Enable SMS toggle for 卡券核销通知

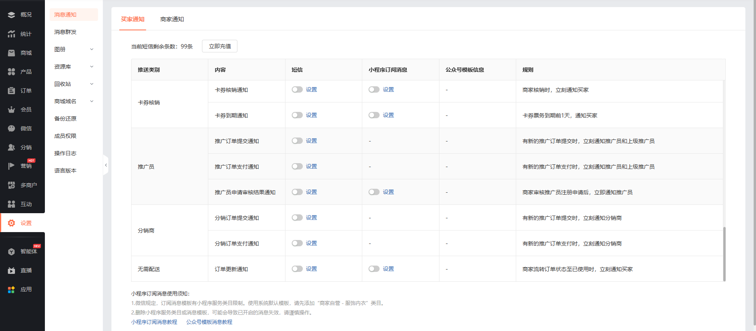pos(297,90)
